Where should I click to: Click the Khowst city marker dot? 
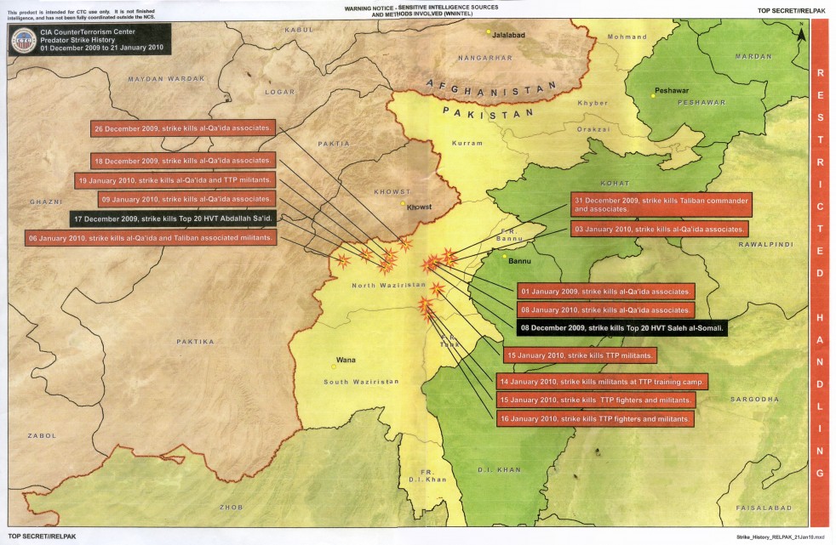(404, 204)
